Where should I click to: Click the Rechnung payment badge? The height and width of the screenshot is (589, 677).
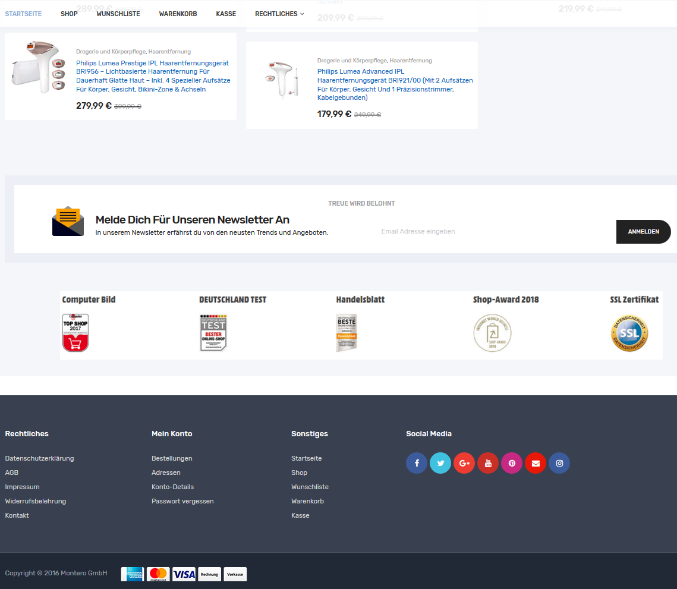[x=209, y=574]
